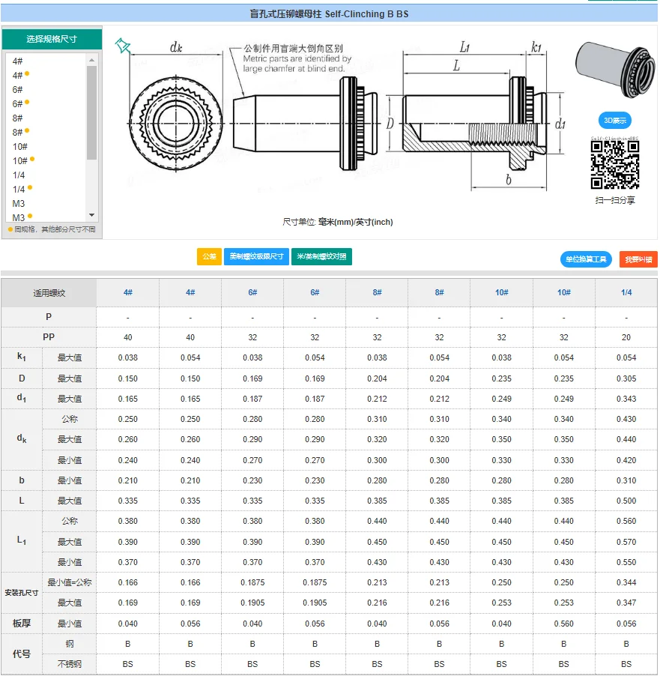Click the 1/4 column header in table
660x676 pixels.
[626, 292]
